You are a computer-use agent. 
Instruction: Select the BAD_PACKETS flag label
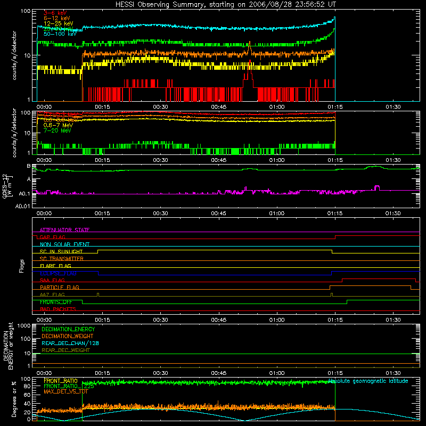tap(58, 309)
